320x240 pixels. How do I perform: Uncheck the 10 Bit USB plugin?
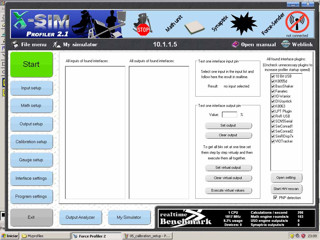click(x=273, y=76)
